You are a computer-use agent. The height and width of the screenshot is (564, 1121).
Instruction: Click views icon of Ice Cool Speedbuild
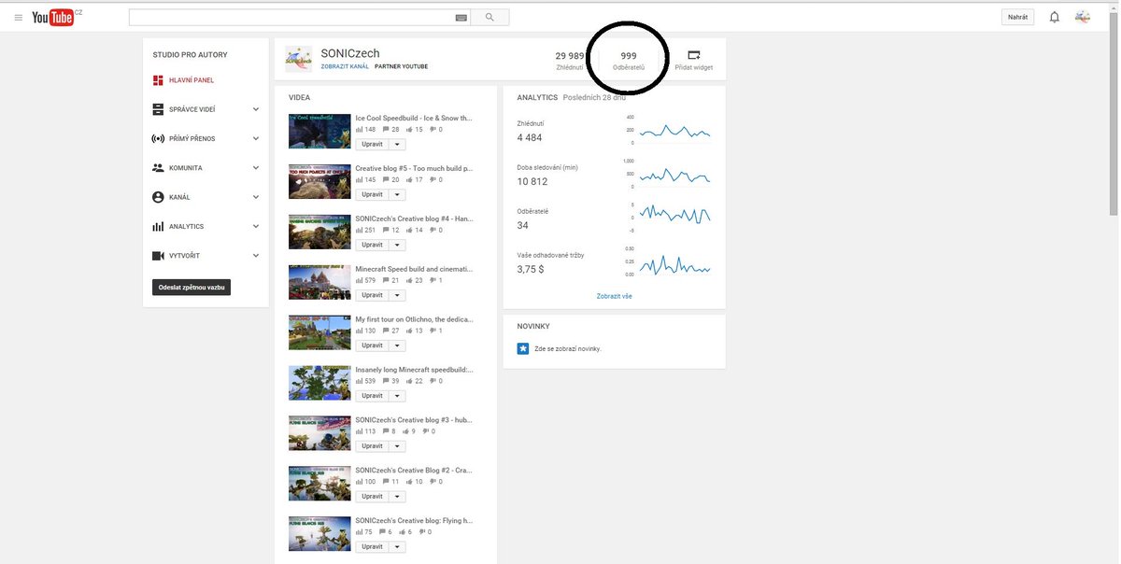pos(359,130)
